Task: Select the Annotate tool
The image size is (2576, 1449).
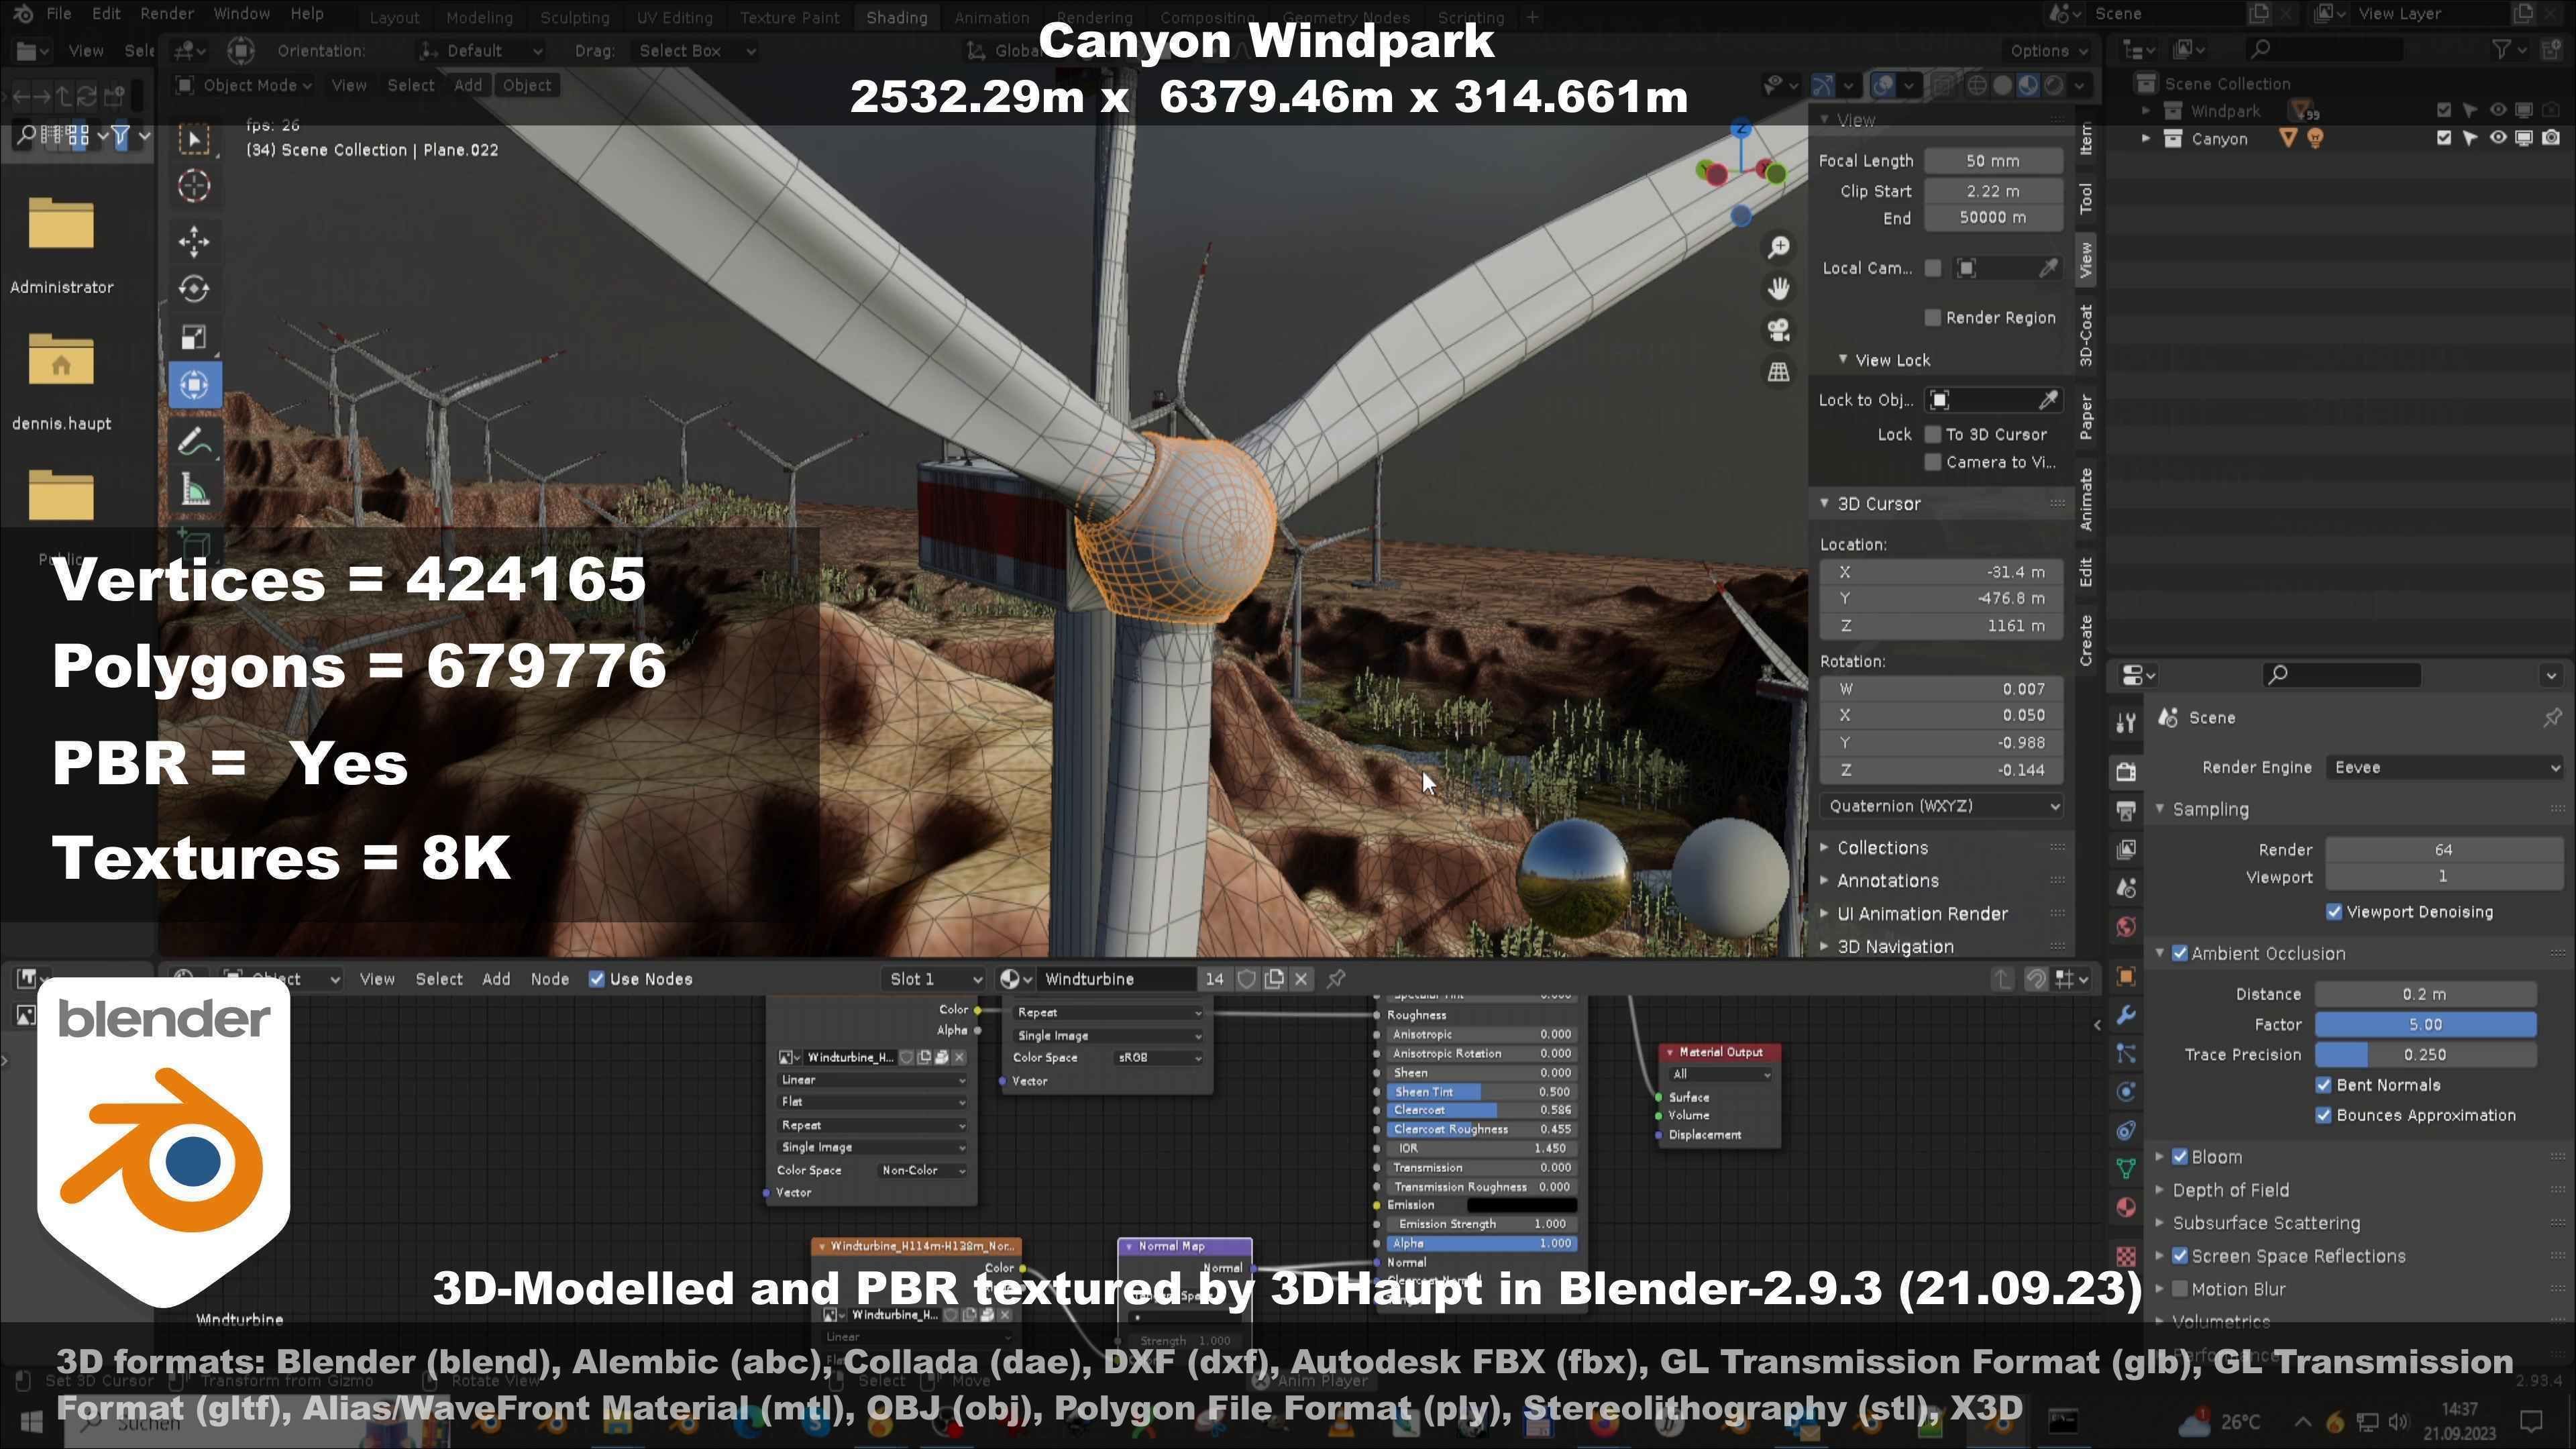Action: tap(194, 441)
